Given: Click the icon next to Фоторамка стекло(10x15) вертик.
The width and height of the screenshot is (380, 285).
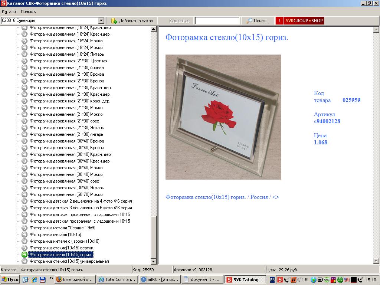Looking at the screenshot, I should click(24, 248).
